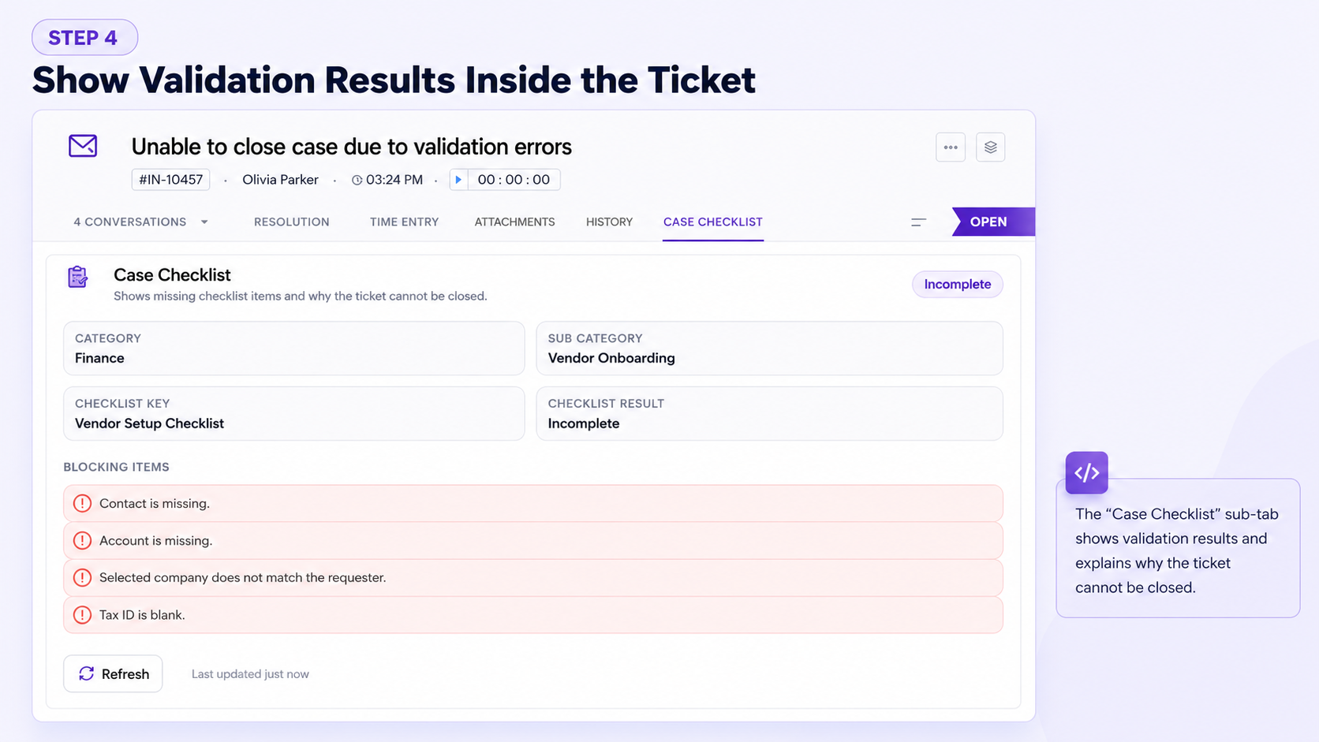Click the #IN-10457 ticket ID tag

tap(170, 180)
